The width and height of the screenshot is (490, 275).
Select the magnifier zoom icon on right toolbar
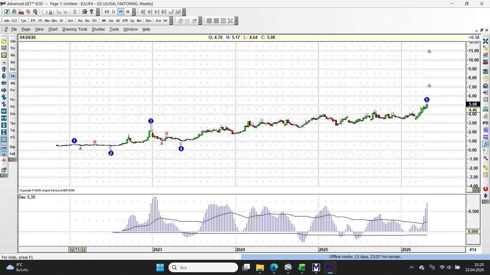click(x=486, y=158)
